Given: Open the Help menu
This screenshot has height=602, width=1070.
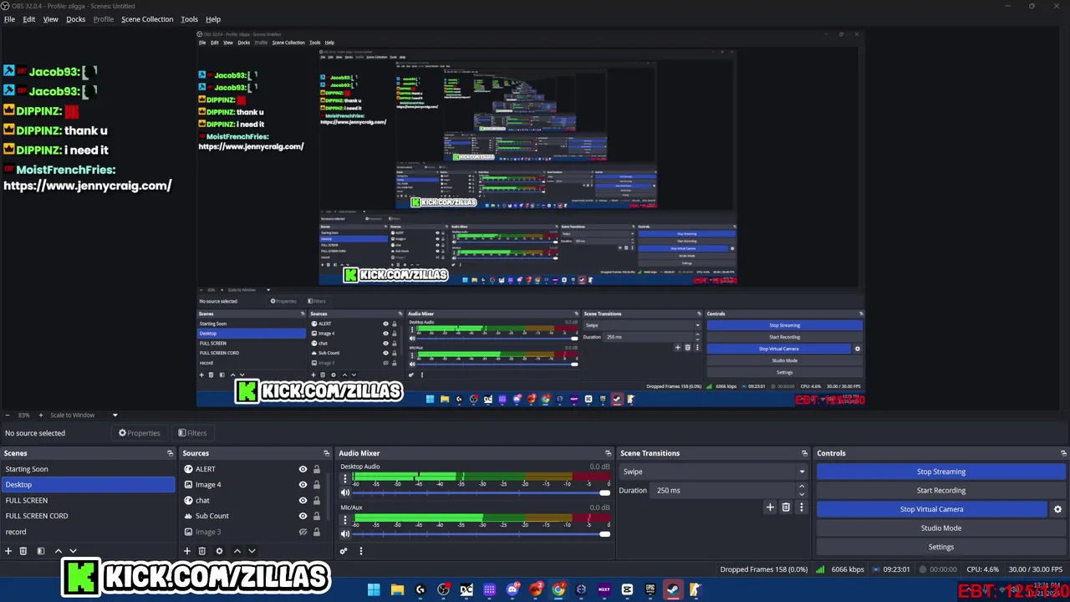Looking at the screenshot, I should pyautogui.click(x=213, y=19).
